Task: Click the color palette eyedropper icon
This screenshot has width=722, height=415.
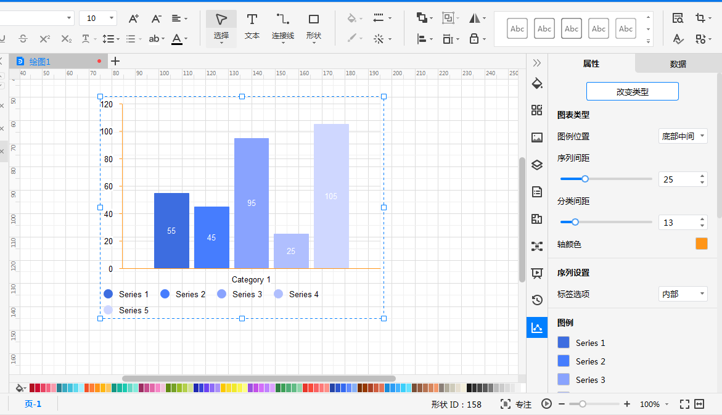Action: [x=20, y=388]
